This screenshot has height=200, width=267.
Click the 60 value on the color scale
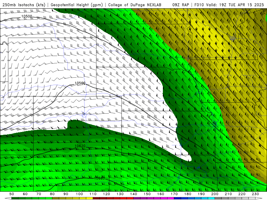pyautogui.click(x=25, y=194)
